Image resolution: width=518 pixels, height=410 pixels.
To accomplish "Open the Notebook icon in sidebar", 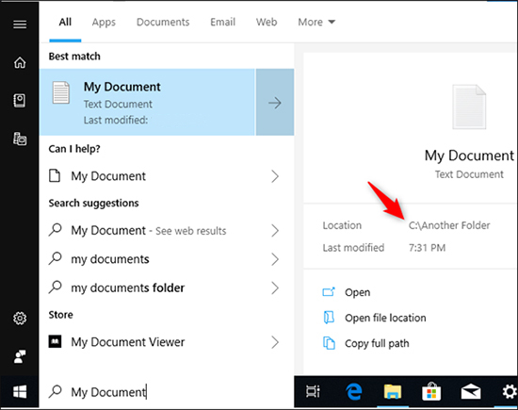I will pyautogui.click(x=20, y=101).
